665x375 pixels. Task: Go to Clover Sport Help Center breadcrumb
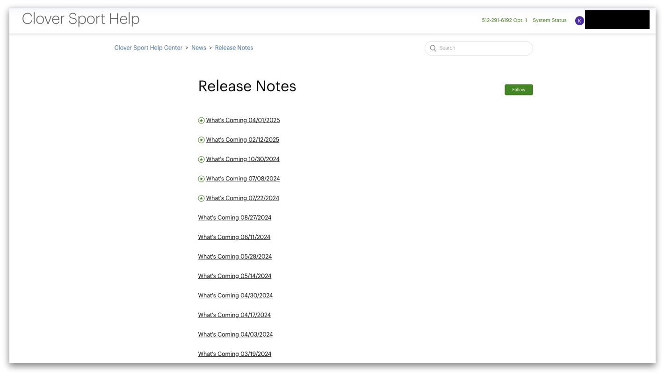(x=148, y=48)
